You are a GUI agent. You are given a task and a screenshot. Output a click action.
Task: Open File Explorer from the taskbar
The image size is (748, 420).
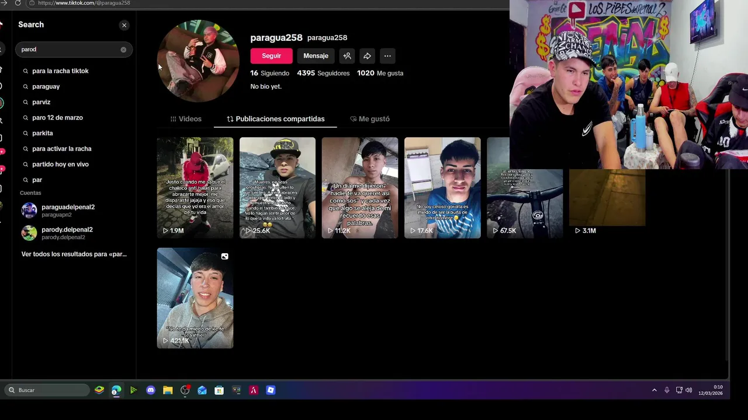[x=168, y=390]
